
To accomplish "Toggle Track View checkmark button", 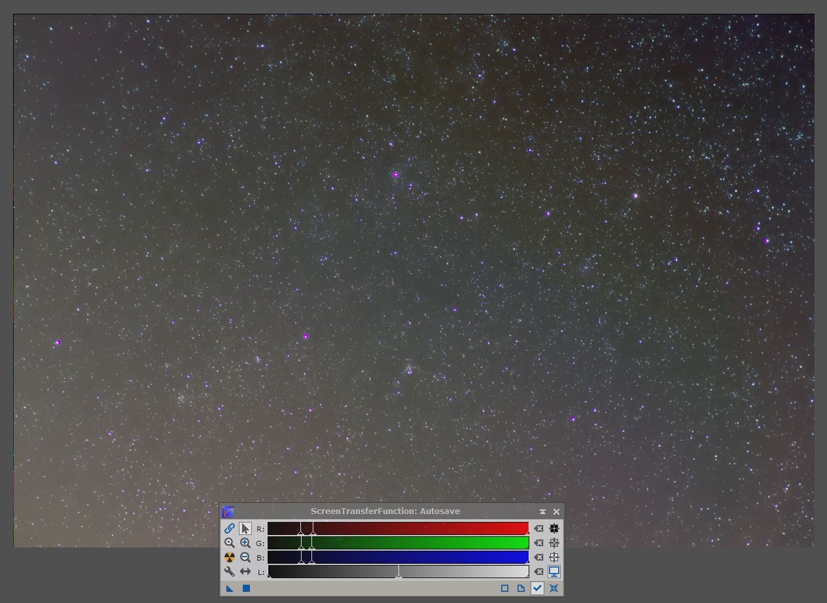I will [537, 589].
